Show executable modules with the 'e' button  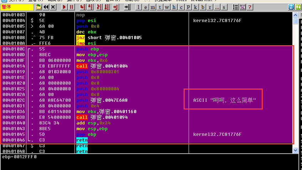pos(145,7)
